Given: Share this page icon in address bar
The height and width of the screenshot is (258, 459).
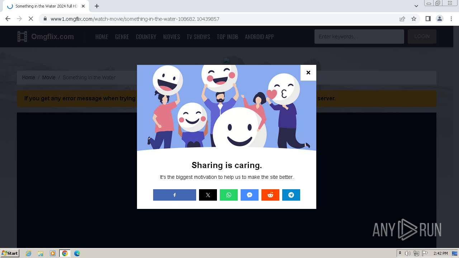Looking at the screenshot, I should point(402,19).
